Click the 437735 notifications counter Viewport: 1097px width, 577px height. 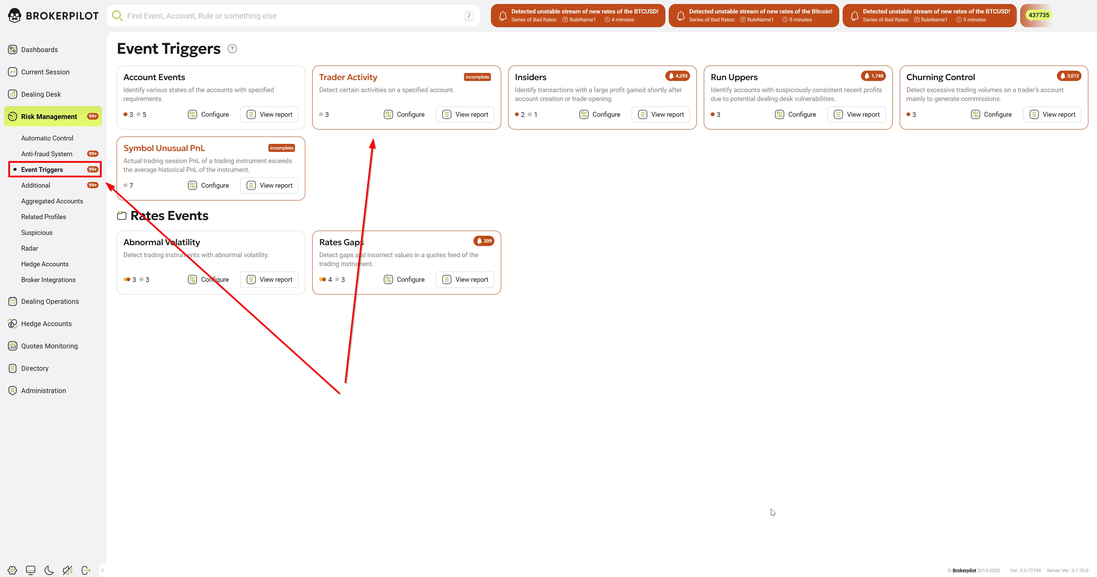pyautogui.click(x=1039, y=15)
